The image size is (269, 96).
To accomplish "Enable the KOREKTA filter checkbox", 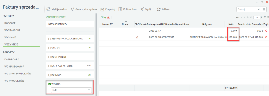I will [50, 75].
